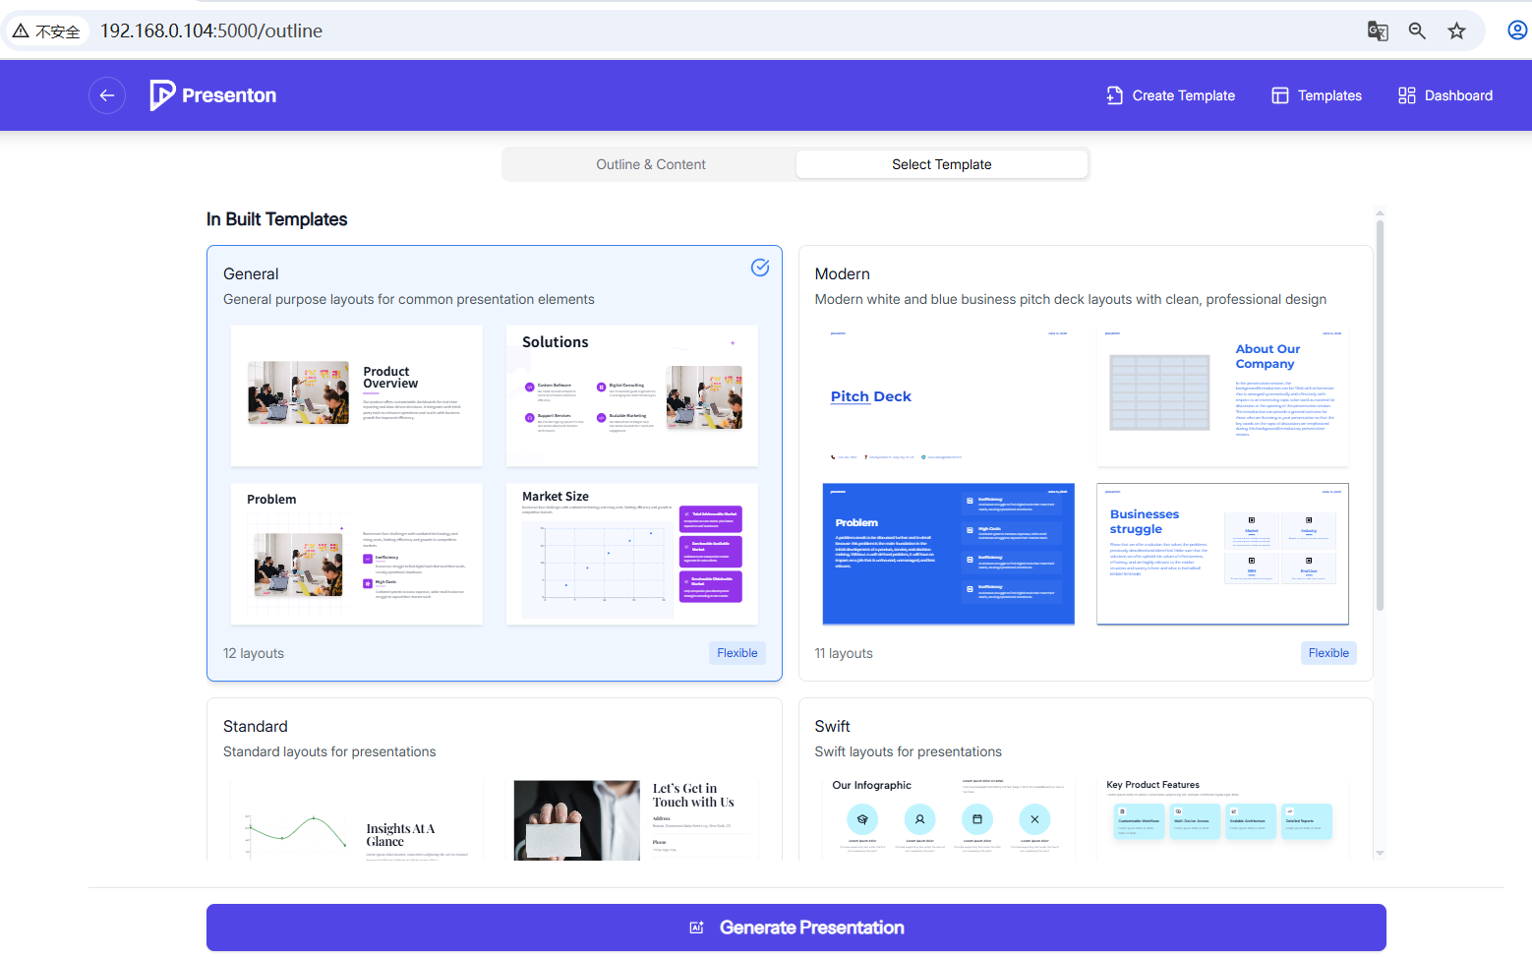Open the Key Product Features thumbnail

coord(1223,820)
